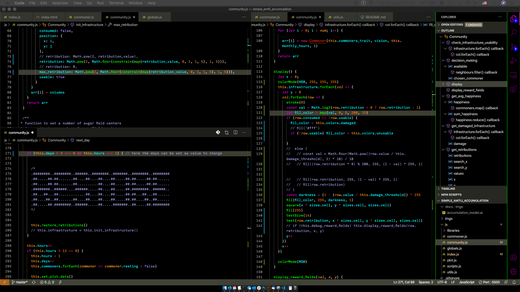The image size is (520, 292).
Task: Open the Search view in activity bar
Action: click(513, 33)
